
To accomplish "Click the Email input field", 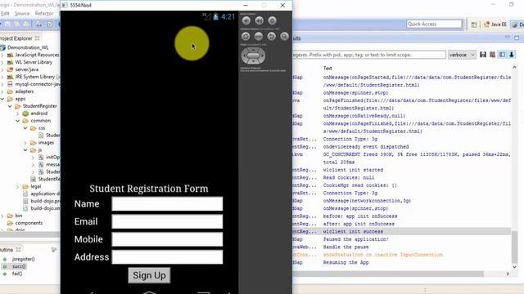I will click(167, 221).
